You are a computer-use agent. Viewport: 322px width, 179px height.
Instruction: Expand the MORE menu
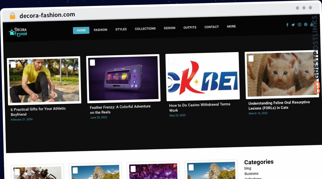tap(231, 26)
